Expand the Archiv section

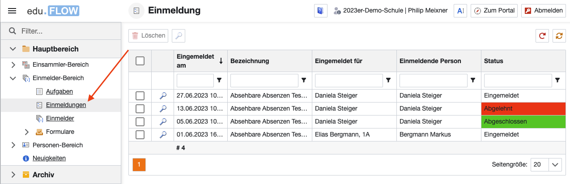click(13, 175)
